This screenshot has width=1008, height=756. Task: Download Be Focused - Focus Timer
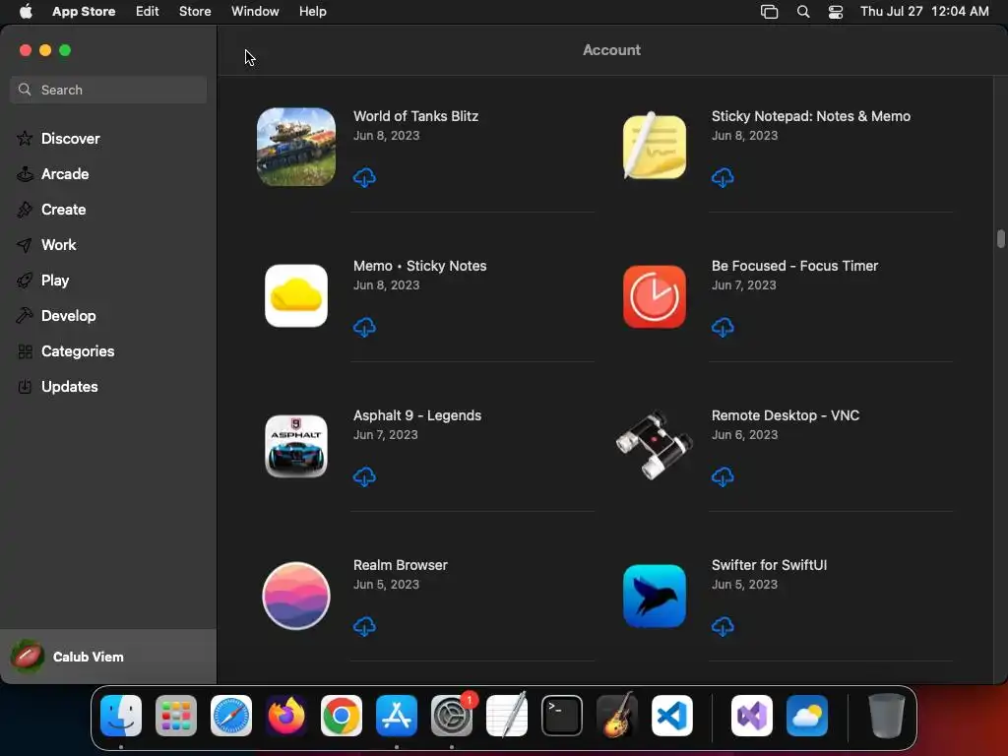point(723,327)
